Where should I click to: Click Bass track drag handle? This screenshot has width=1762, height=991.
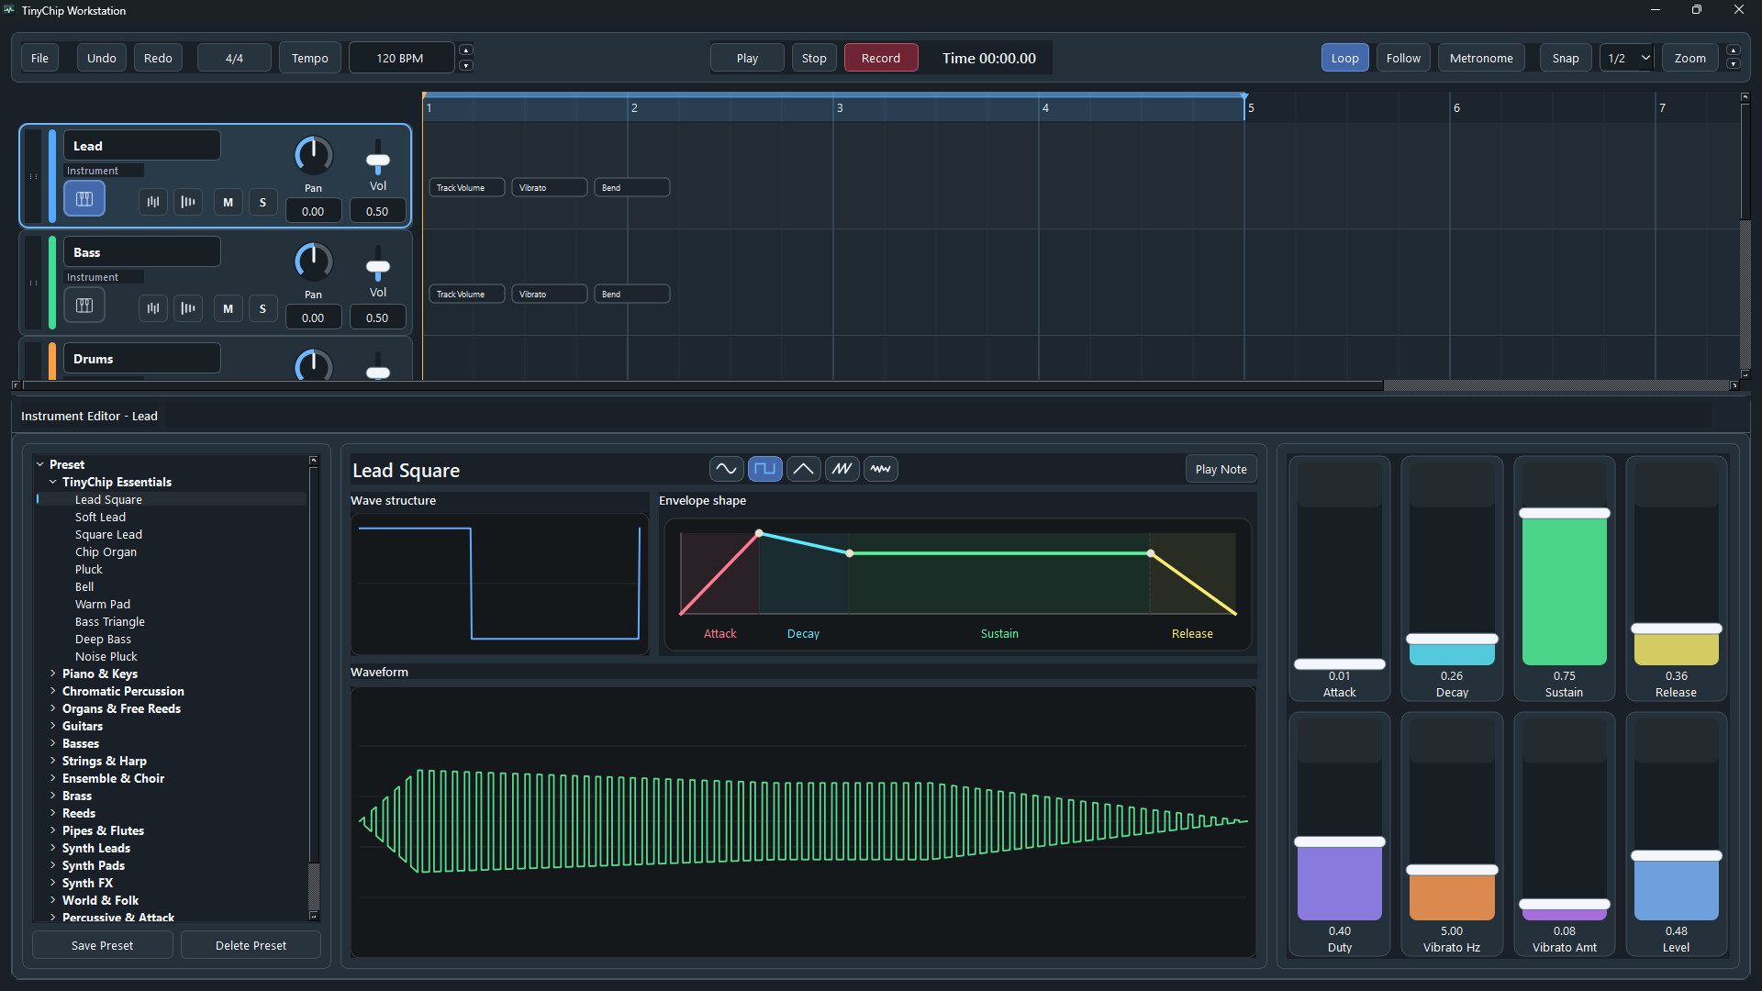click(x=34, y=283)
